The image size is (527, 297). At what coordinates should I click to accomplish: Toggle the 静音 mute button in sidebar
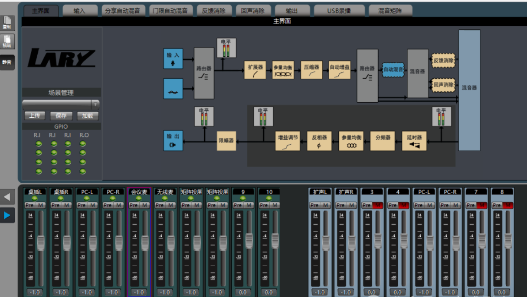(7, 62)
